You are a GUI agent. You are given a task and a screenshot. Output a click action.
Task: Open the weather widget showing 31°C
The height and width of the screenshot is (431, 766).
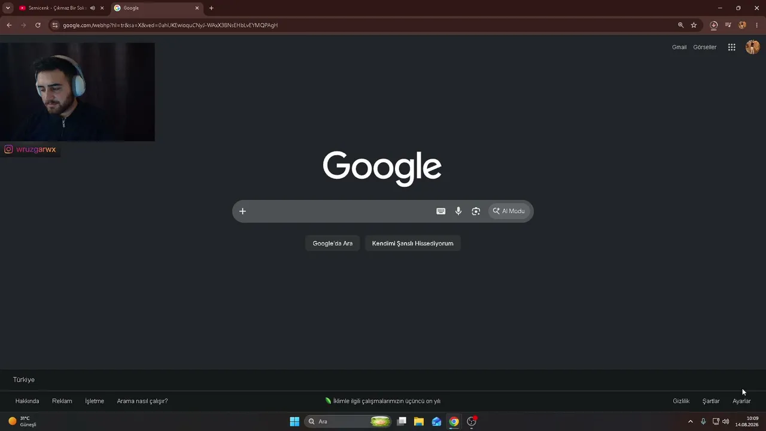click(x=23, y=421)
